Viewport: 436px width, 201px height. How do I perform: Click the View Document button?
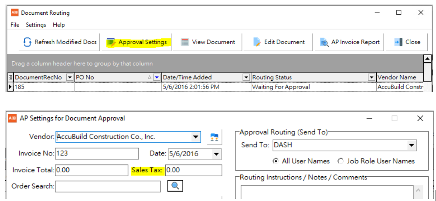coord(208,42)
